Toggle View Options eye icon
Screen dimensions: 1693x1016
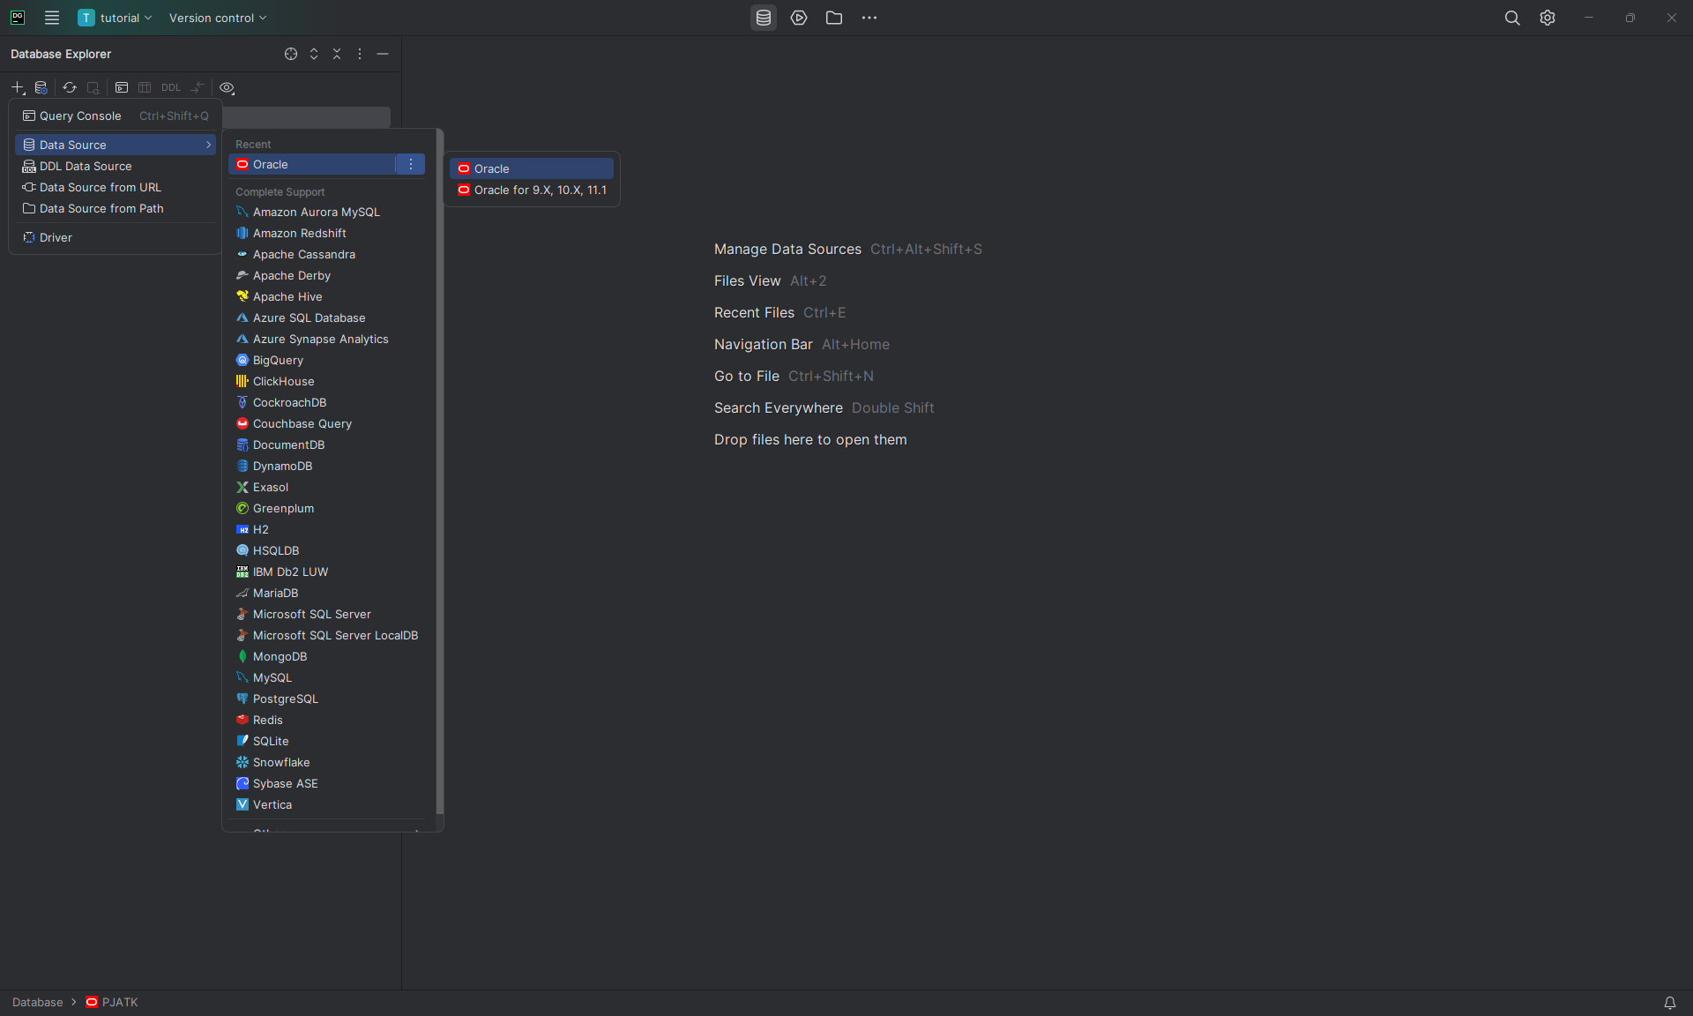tap(227, 87)
